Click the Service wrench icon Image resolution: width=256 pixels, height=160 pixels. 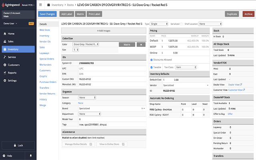pos(5,57)
